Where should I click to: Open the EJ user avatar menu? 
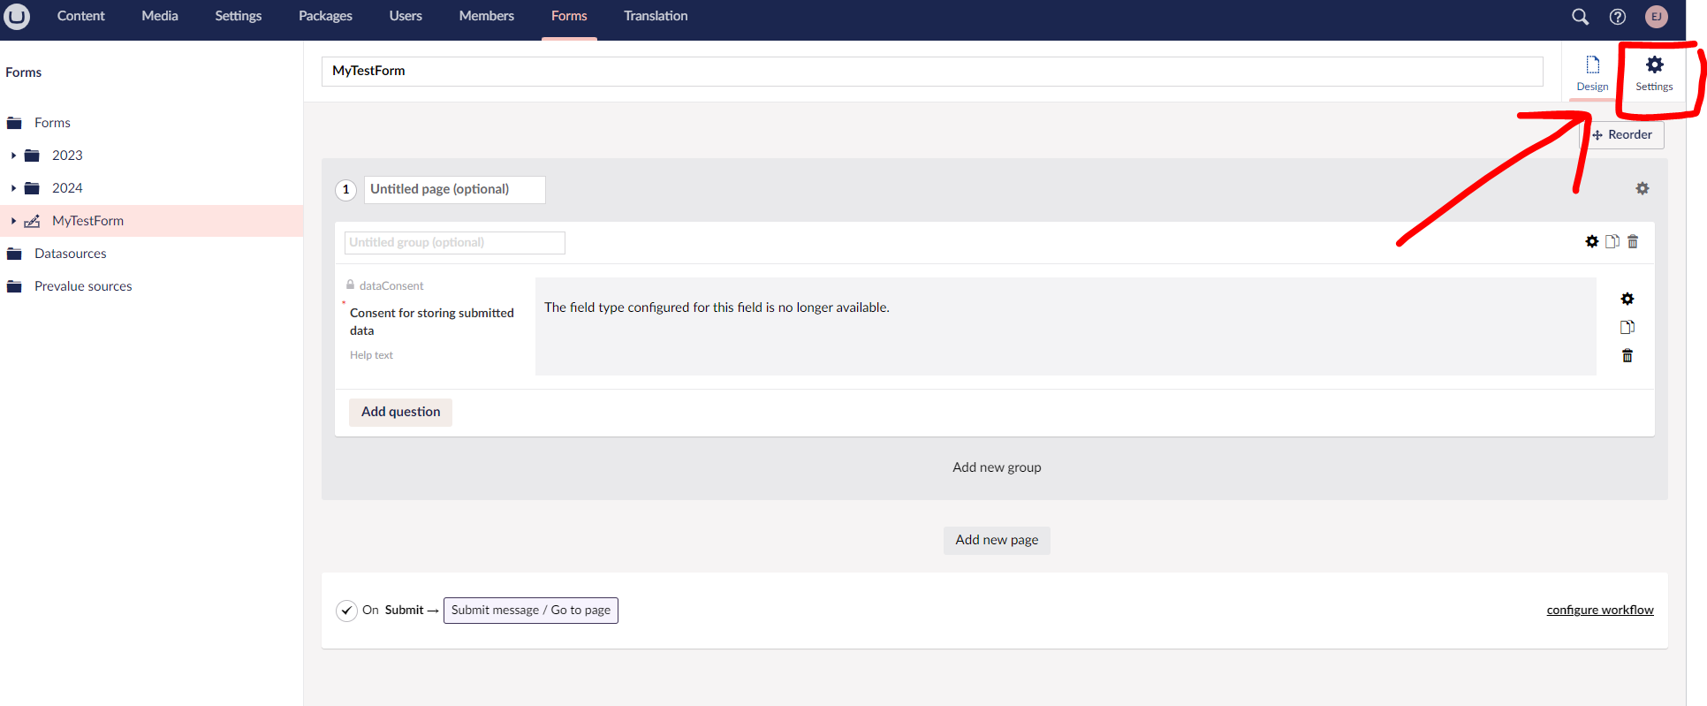coord(1656,16)
